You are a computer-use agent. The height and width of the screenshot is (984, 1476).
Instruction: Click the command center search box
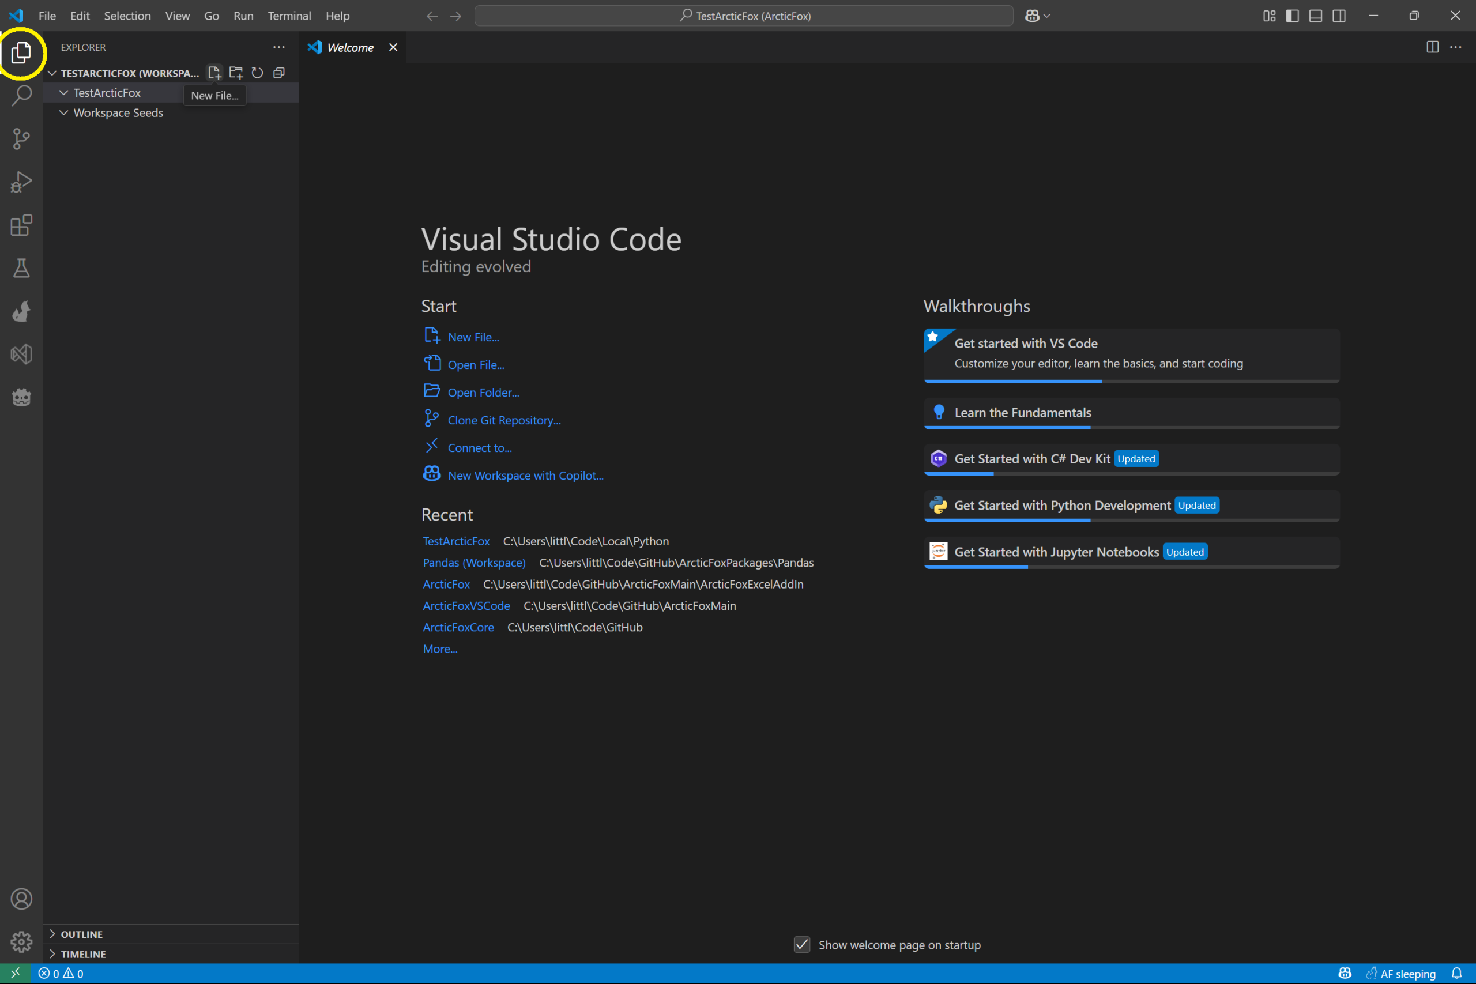coord(744,16)
